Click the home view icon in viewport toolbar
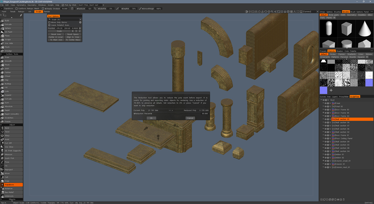Viewport: 374px width, 204px height. click(285, 12)
